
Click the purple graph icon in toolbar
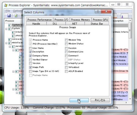pyautogui.click(x=122, y=16)
